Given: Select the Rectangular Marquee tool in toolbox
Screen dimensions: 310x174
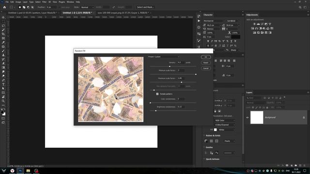Looking at the screenshot, I should click(3, 21).
